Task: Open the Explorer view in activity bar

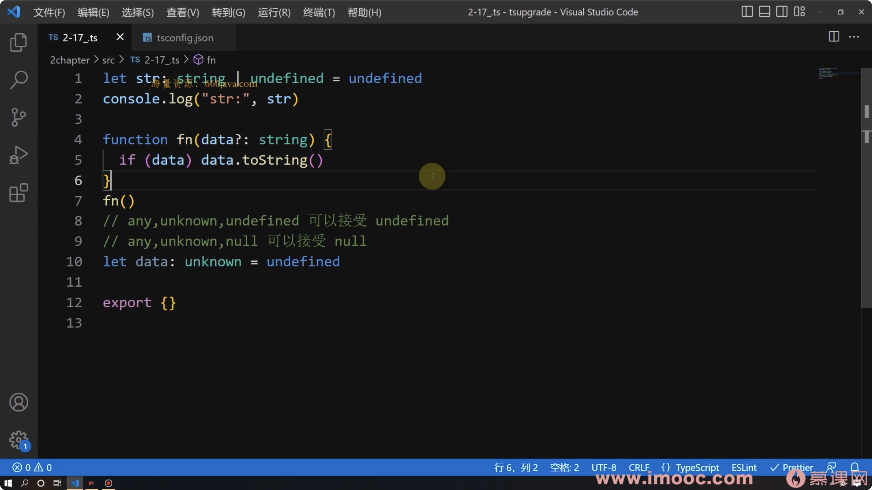Action: [18, 42]
